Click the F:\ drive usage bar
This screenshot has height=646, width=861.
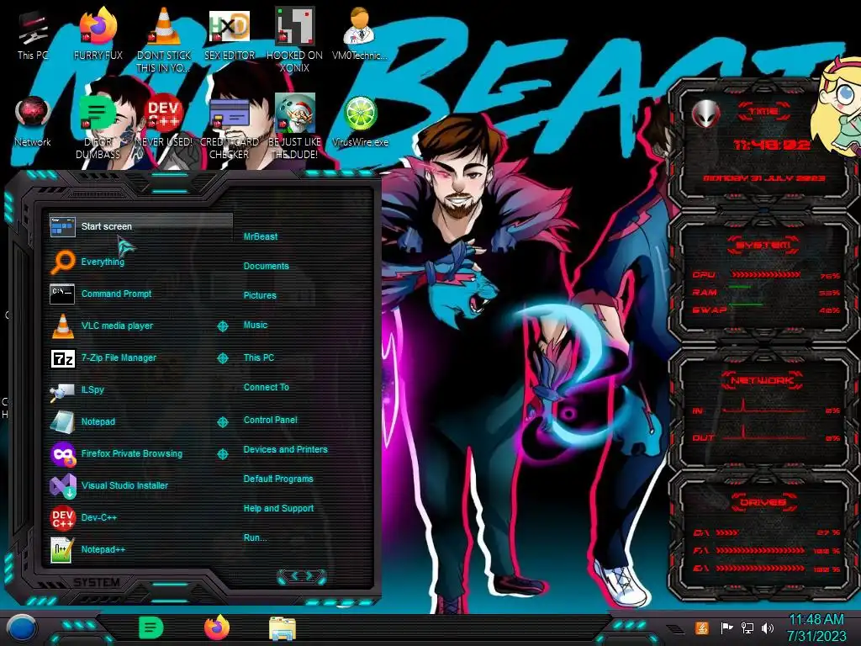pos(760,550)
